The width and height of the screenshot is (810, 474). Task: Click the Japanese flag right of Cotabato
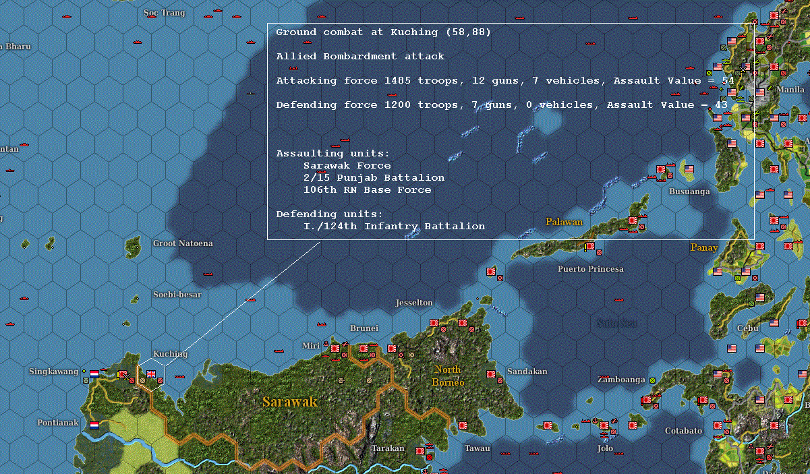click(x=718, y=425)
